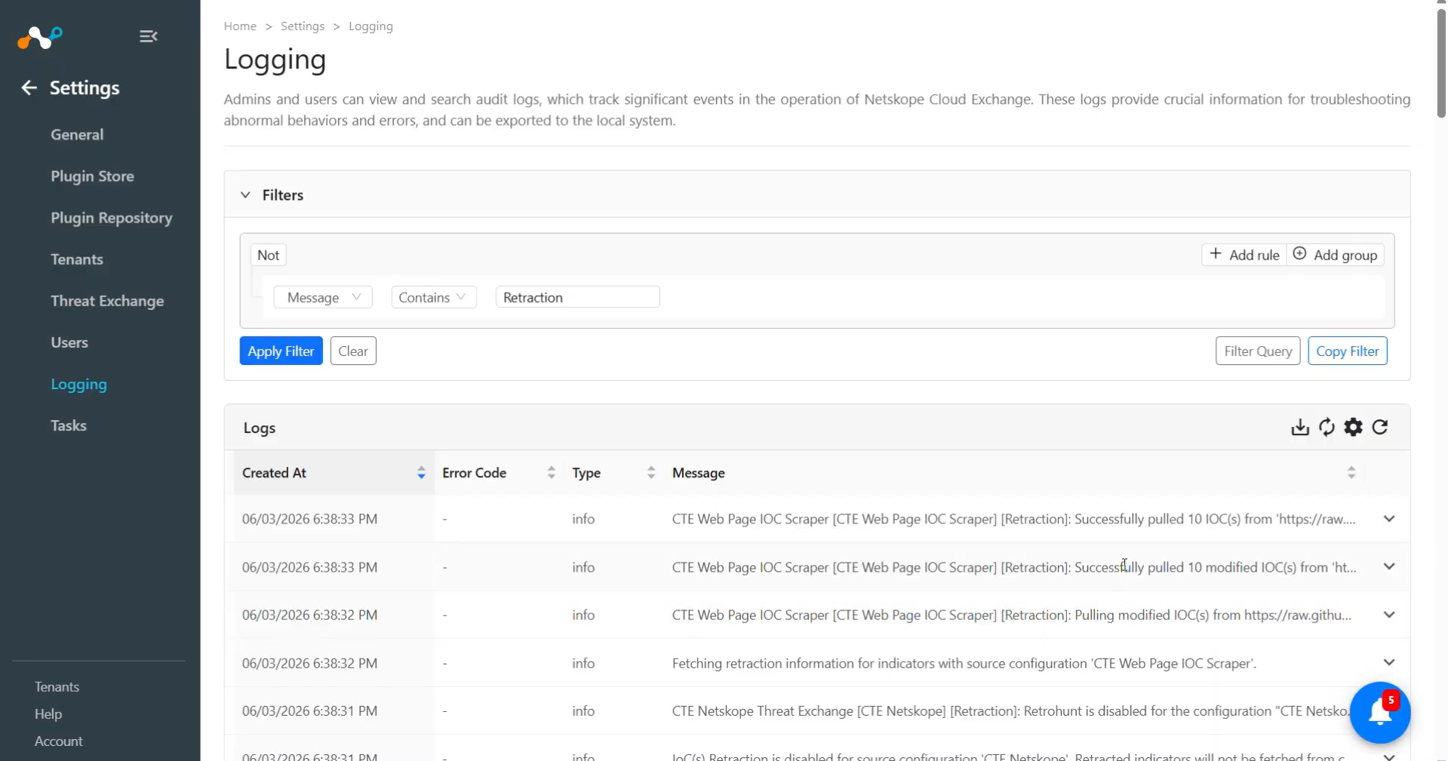Select the message 'Pulling modified IOC(s) from https://raw.githu...'
The height and width of the screenshot is (761, 1448).
(1012, 615)
